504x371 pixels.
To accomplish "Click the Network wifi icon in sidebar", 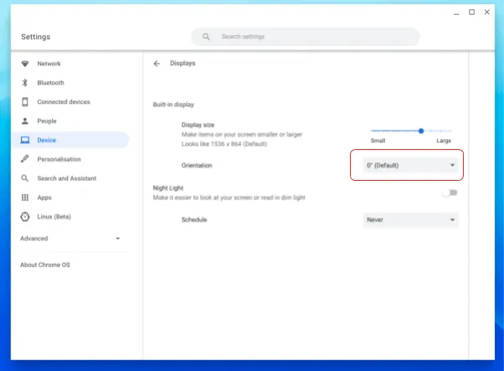I will click(x=25, y=64).
